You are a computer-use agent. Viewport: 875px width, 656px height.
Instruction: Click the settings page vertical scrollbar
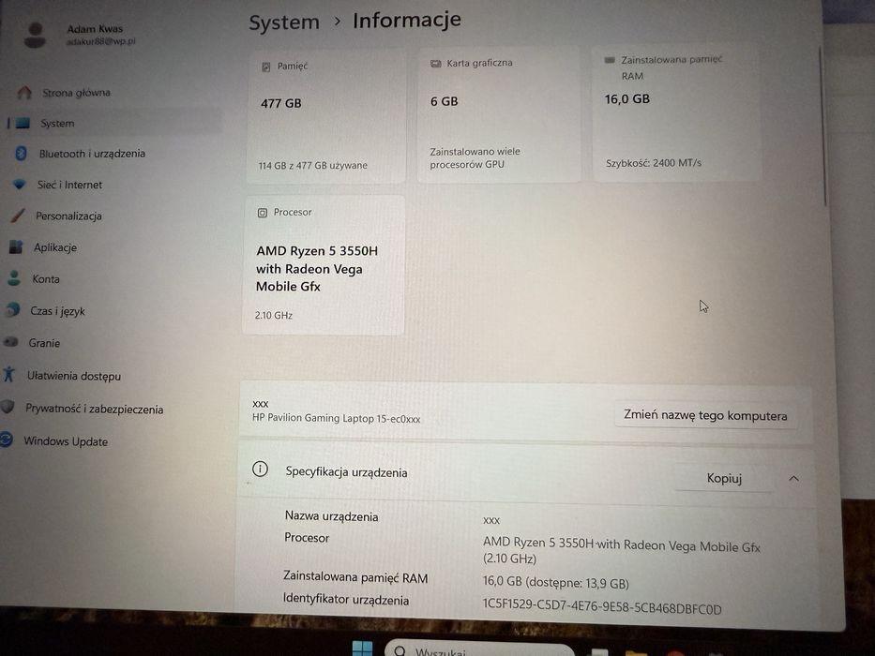point(823,128)
